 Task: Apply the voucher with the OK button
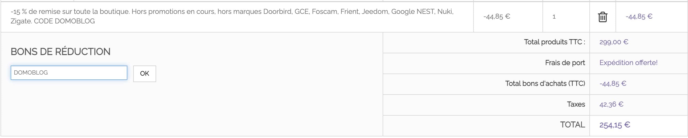click(x=144, y=74)
